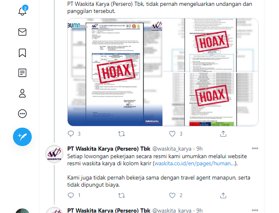Like the lowongan pekerjaan tweet
The height and width of the screenshot is (213, 279).
(x=172, y=195)
